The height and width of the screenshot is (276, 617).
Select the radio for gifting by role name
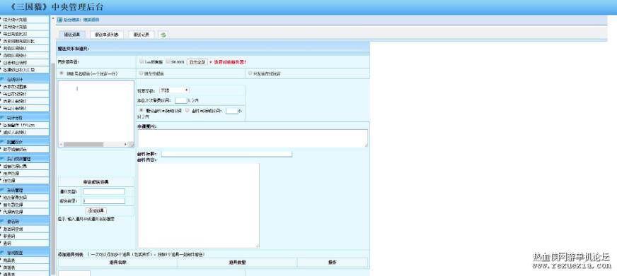[62, 73]
